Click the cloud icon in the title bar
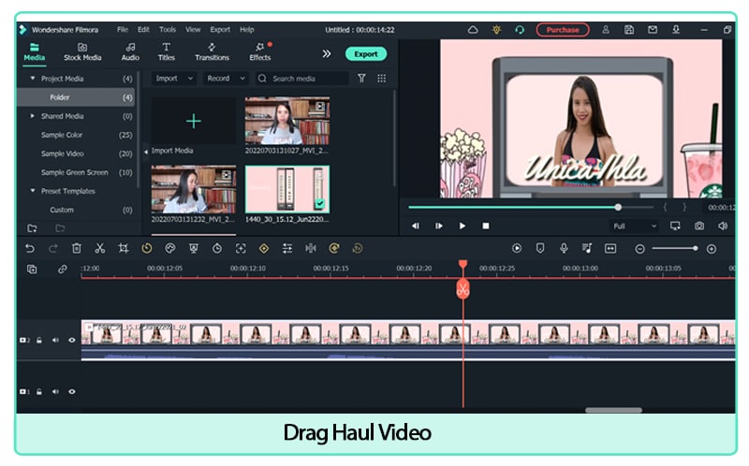Image resolution: width=749 pixels, height=466 pixels. (473, 30)
